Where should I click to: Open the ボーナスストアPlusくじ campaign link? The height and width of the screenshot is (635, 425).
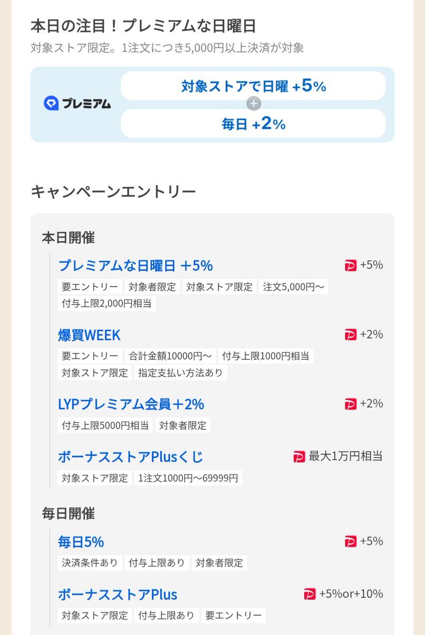pyautogui.click(x=130, y=457)
